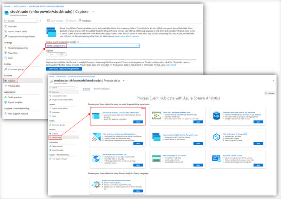The image size is (281, 199).
Task: Click the Process data window sidebar Search box
Action: point(62,88)
